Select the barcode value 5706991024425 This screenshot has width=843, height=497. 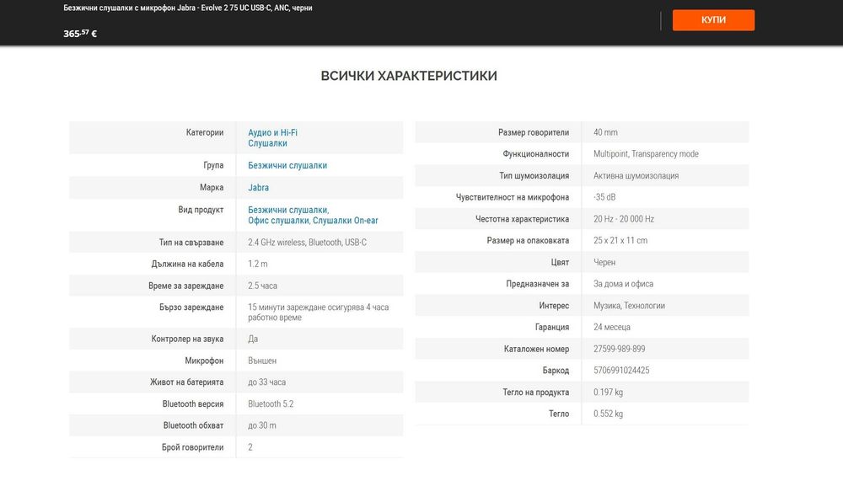621,370
